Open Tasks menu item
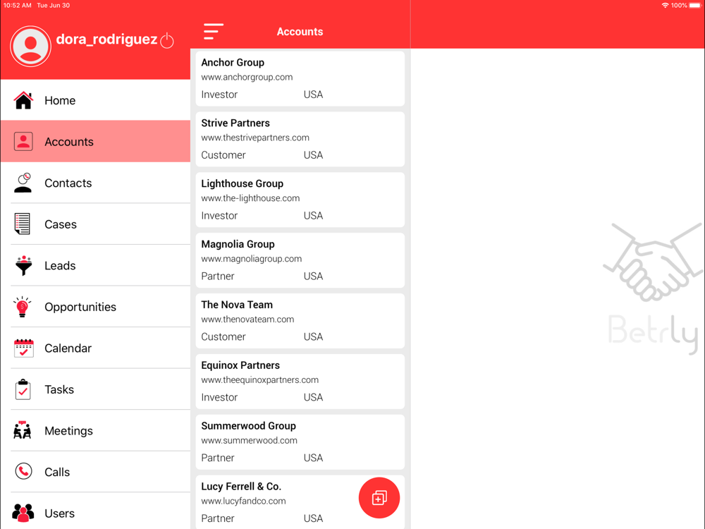 [x=95, y=389]
